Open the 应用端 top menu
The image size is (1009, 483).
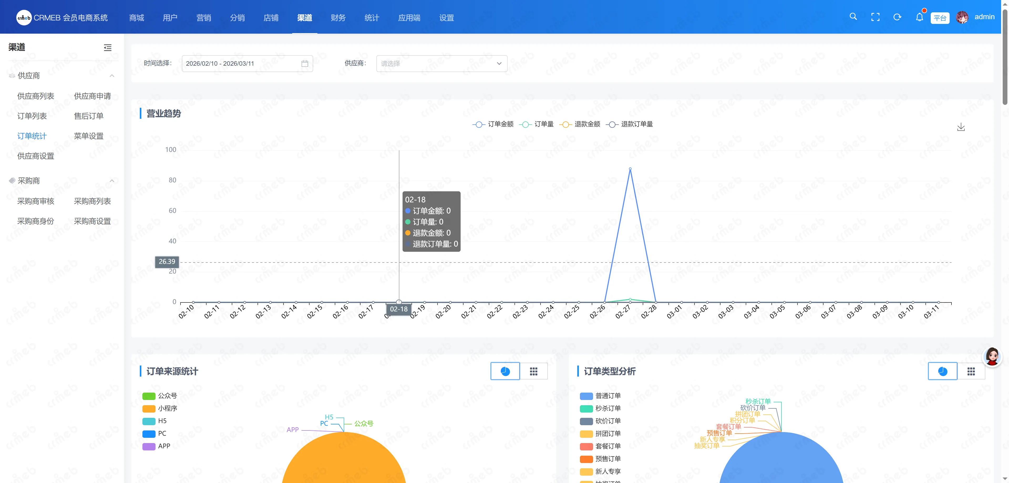coord(409,18)
